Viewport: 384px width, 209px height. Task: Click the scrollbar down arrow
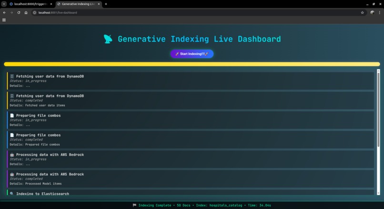point(378,193)
